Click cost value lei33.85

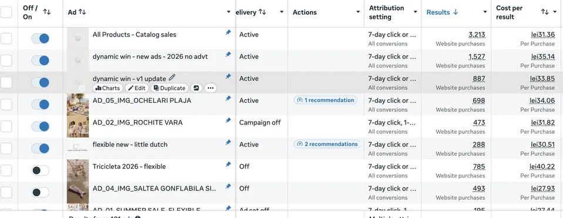coord(542,79)
